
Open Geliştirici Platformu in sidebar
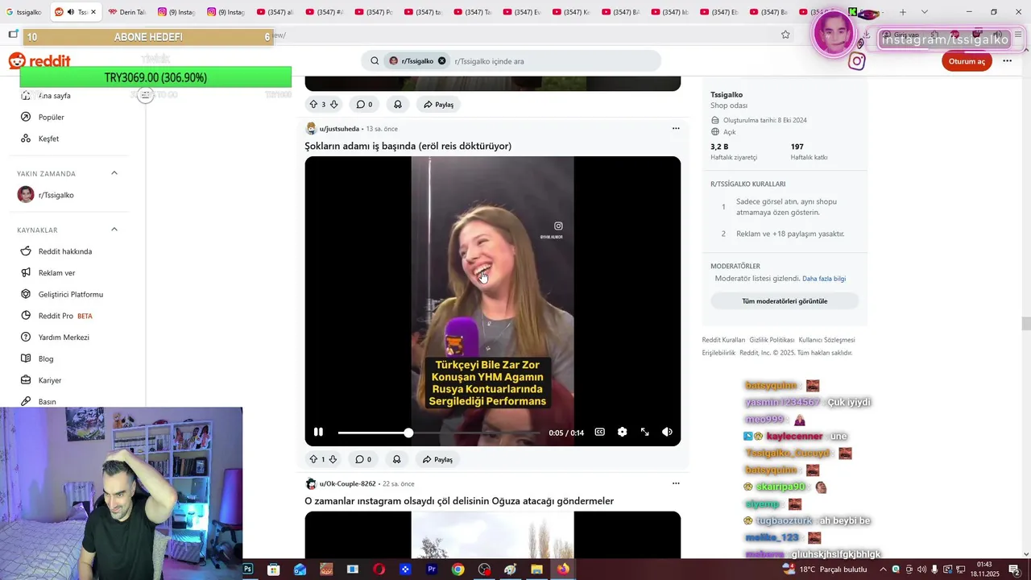click(x=70, y=295)
